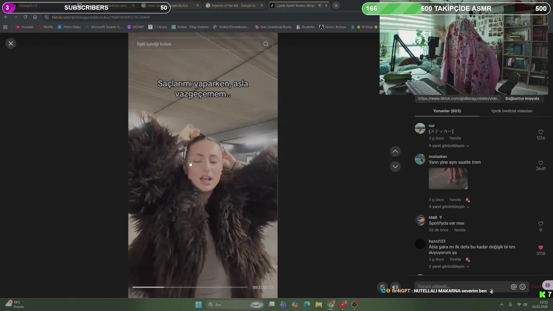
Task: Click the tiktok.com address bar URL
Action: point(101,17)
